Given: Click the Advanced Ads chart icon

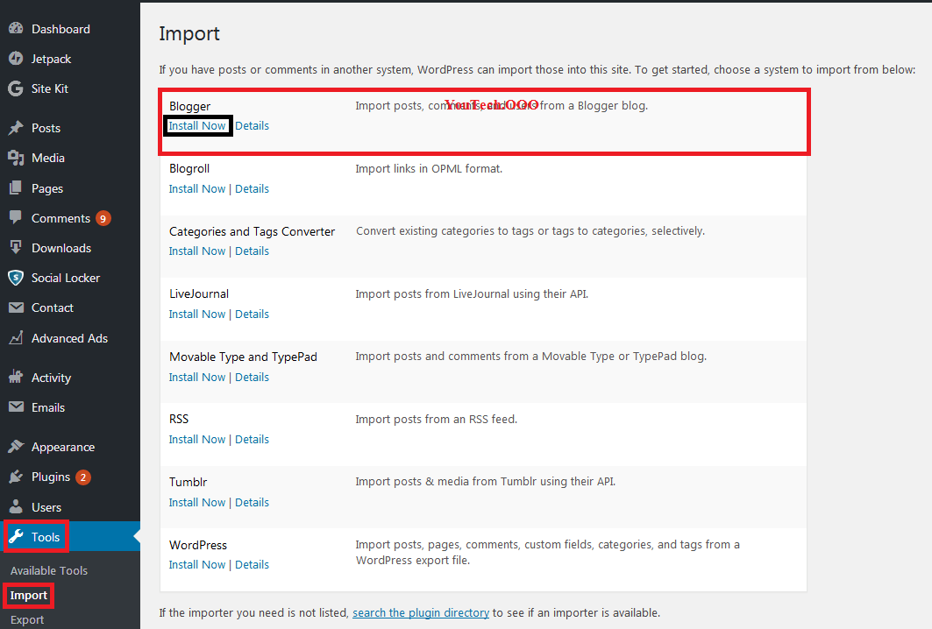Looking at the screenshot, I should click(x=16, y=338).
